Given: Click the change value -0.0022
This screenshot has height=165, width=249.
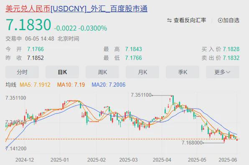Looking at the screenshot, I should (65, 28).
